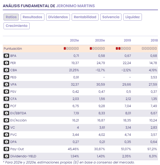Open the info icon for EV/Acción
160x165 pixels.
tap(6, 120)
